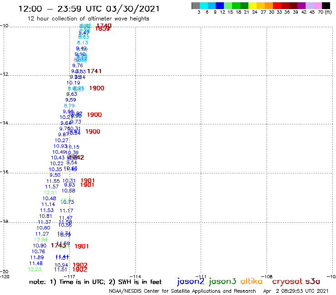Click the wave height value '11.55'
The width and height of the screenshot is (336, 295).
(x=53, y=181)
